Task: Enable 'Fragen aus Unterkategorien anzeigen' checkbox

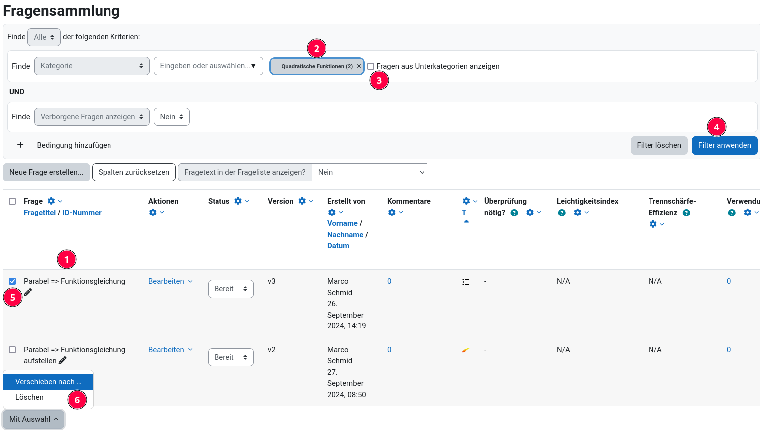Action: click(x=371, y=66)
